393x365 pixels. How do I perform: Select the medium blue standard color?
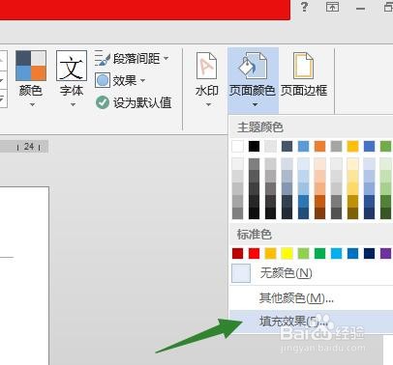click(352, 253)
